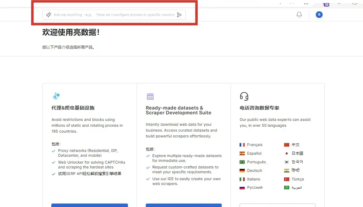Click the Russian flag icon
The height and width of the screenshot is (207, 363).
[x=242, y=188]
